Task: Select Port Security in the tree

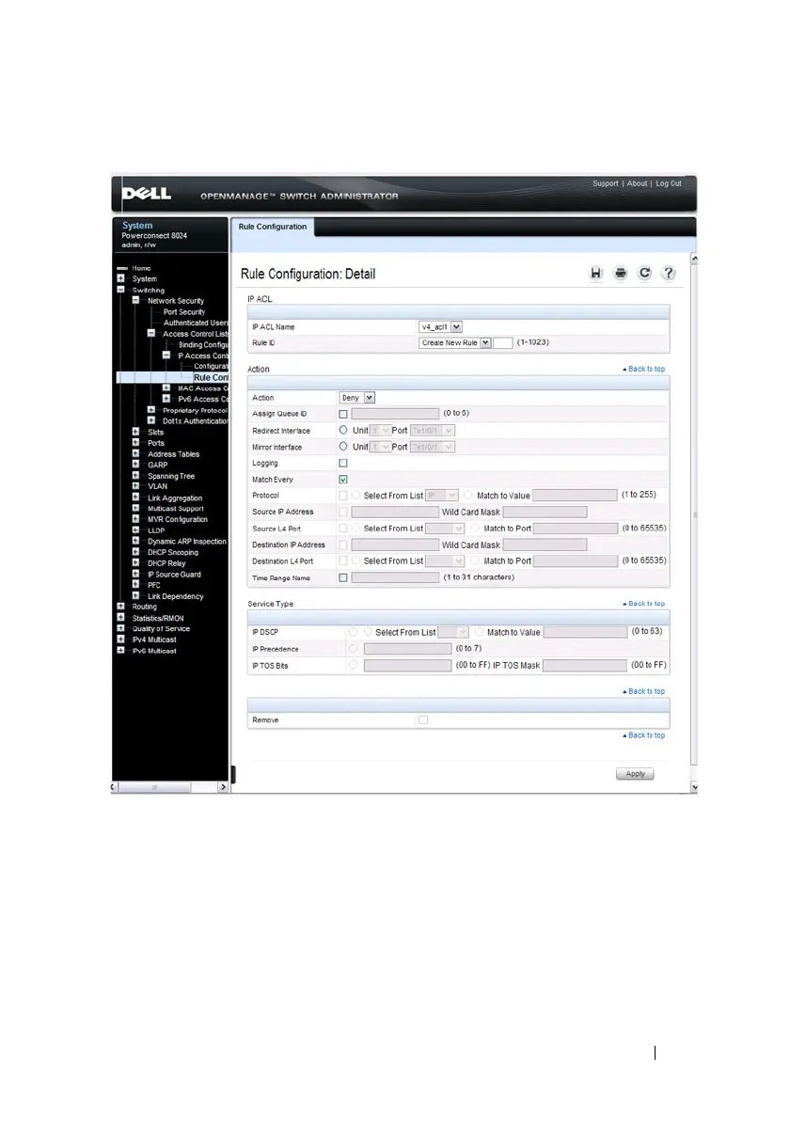Action: click(183, 311)
